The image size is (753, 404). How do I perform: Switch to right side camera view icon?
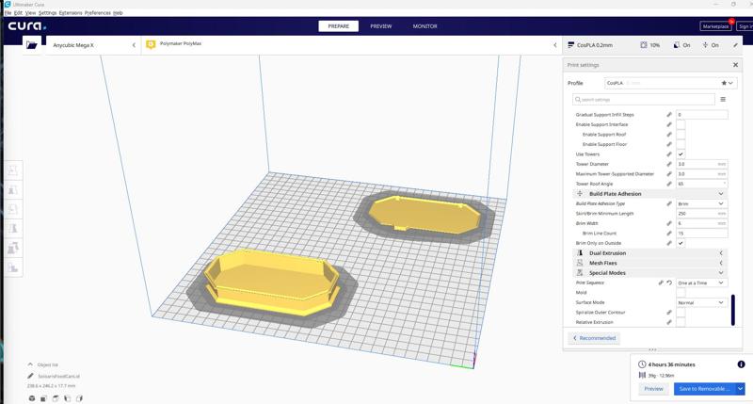pyautogui.click(x=79, y=398)
